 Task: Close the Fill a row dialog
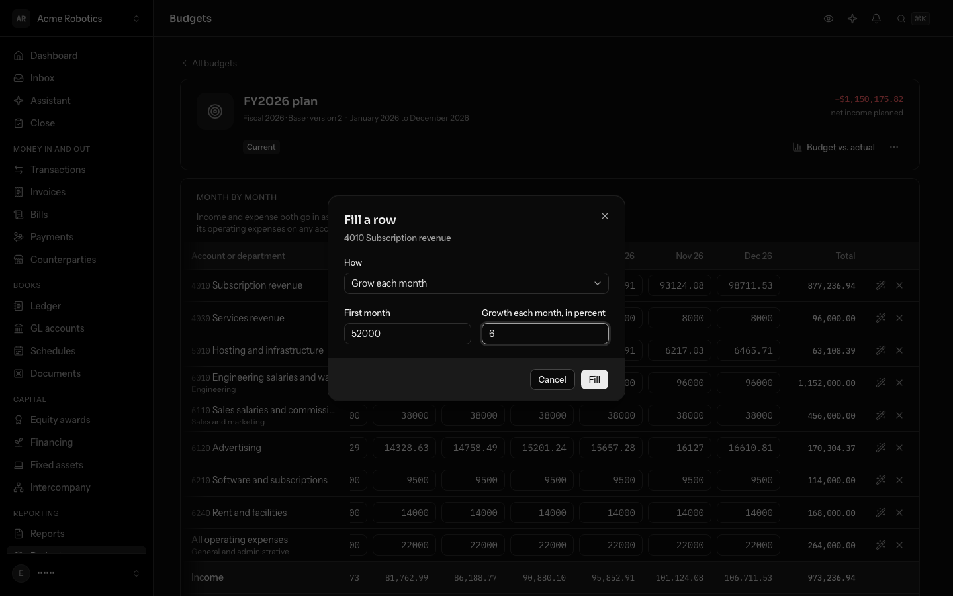click(605, 216)
